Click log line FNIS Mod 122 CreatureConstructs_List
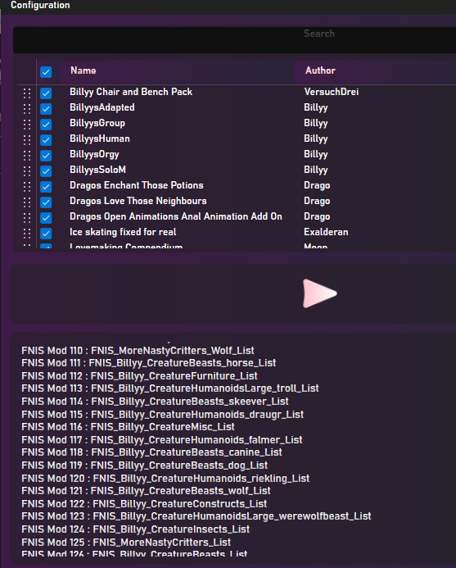Viewport: 456px width, 568px height. (144, 503)
